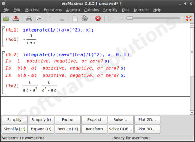Collapse the %i2 cell via its bracket
The width and height of the screenshot is (195, 142).
[3, 73]
